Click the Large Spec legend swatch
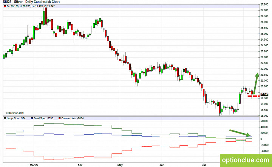272x167 pixels. click(5, 118)
